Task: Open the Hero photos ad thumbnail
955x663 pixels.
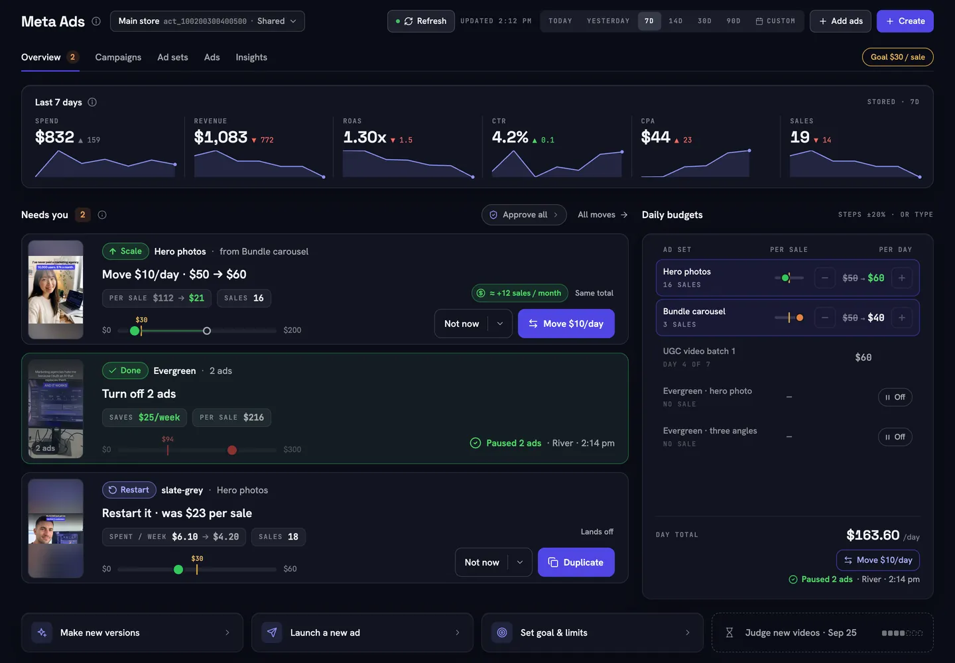Action: pos(56,290)
